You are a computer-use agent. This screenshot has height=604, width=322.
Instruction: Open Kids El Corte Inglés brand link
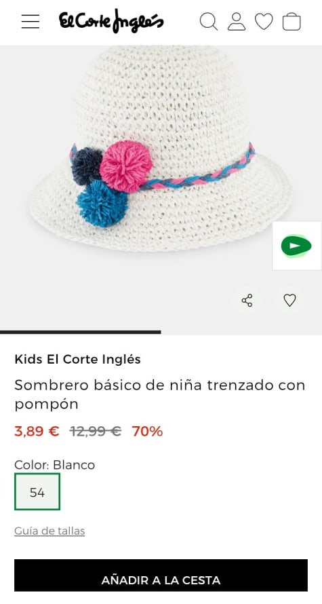[78, 360]
